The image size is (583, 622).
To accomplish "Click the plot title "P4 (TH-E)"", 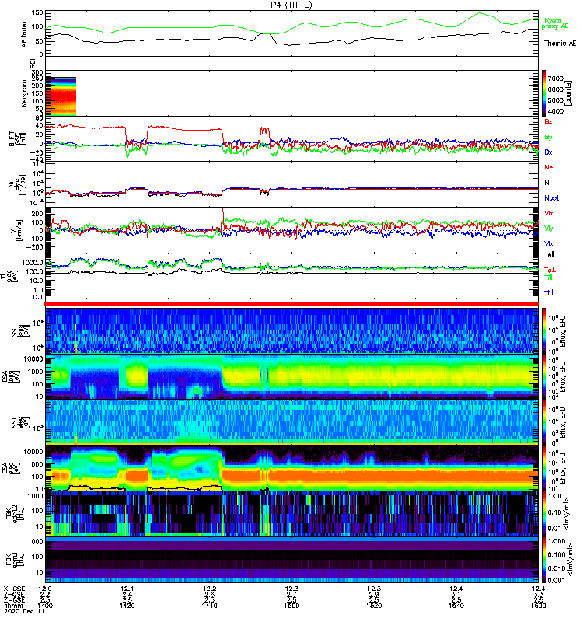I will point(291,5).
